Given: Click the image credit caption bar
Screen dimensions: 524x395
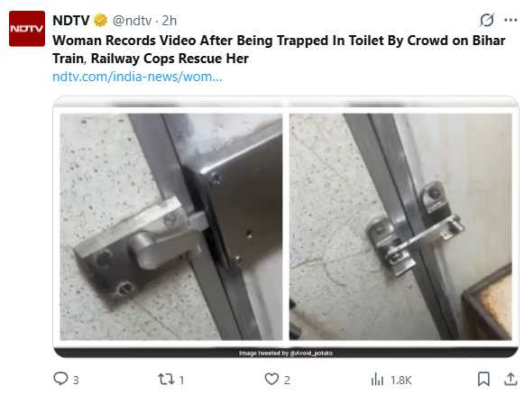Looking at the screenshot, I should (x=286, y=353).
